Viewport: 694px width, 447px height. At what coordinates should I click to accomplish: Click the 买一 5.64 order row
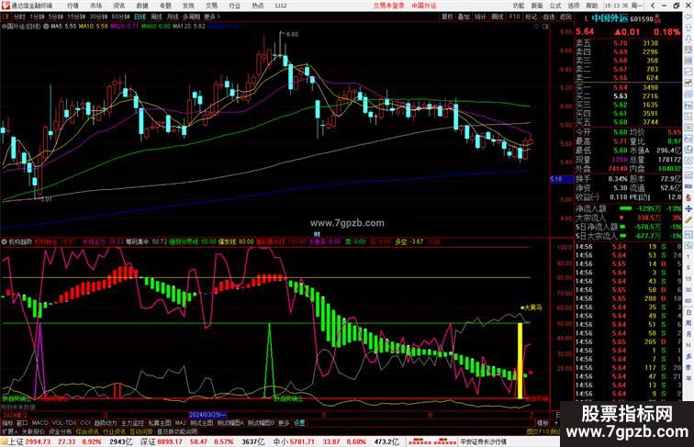628,87
